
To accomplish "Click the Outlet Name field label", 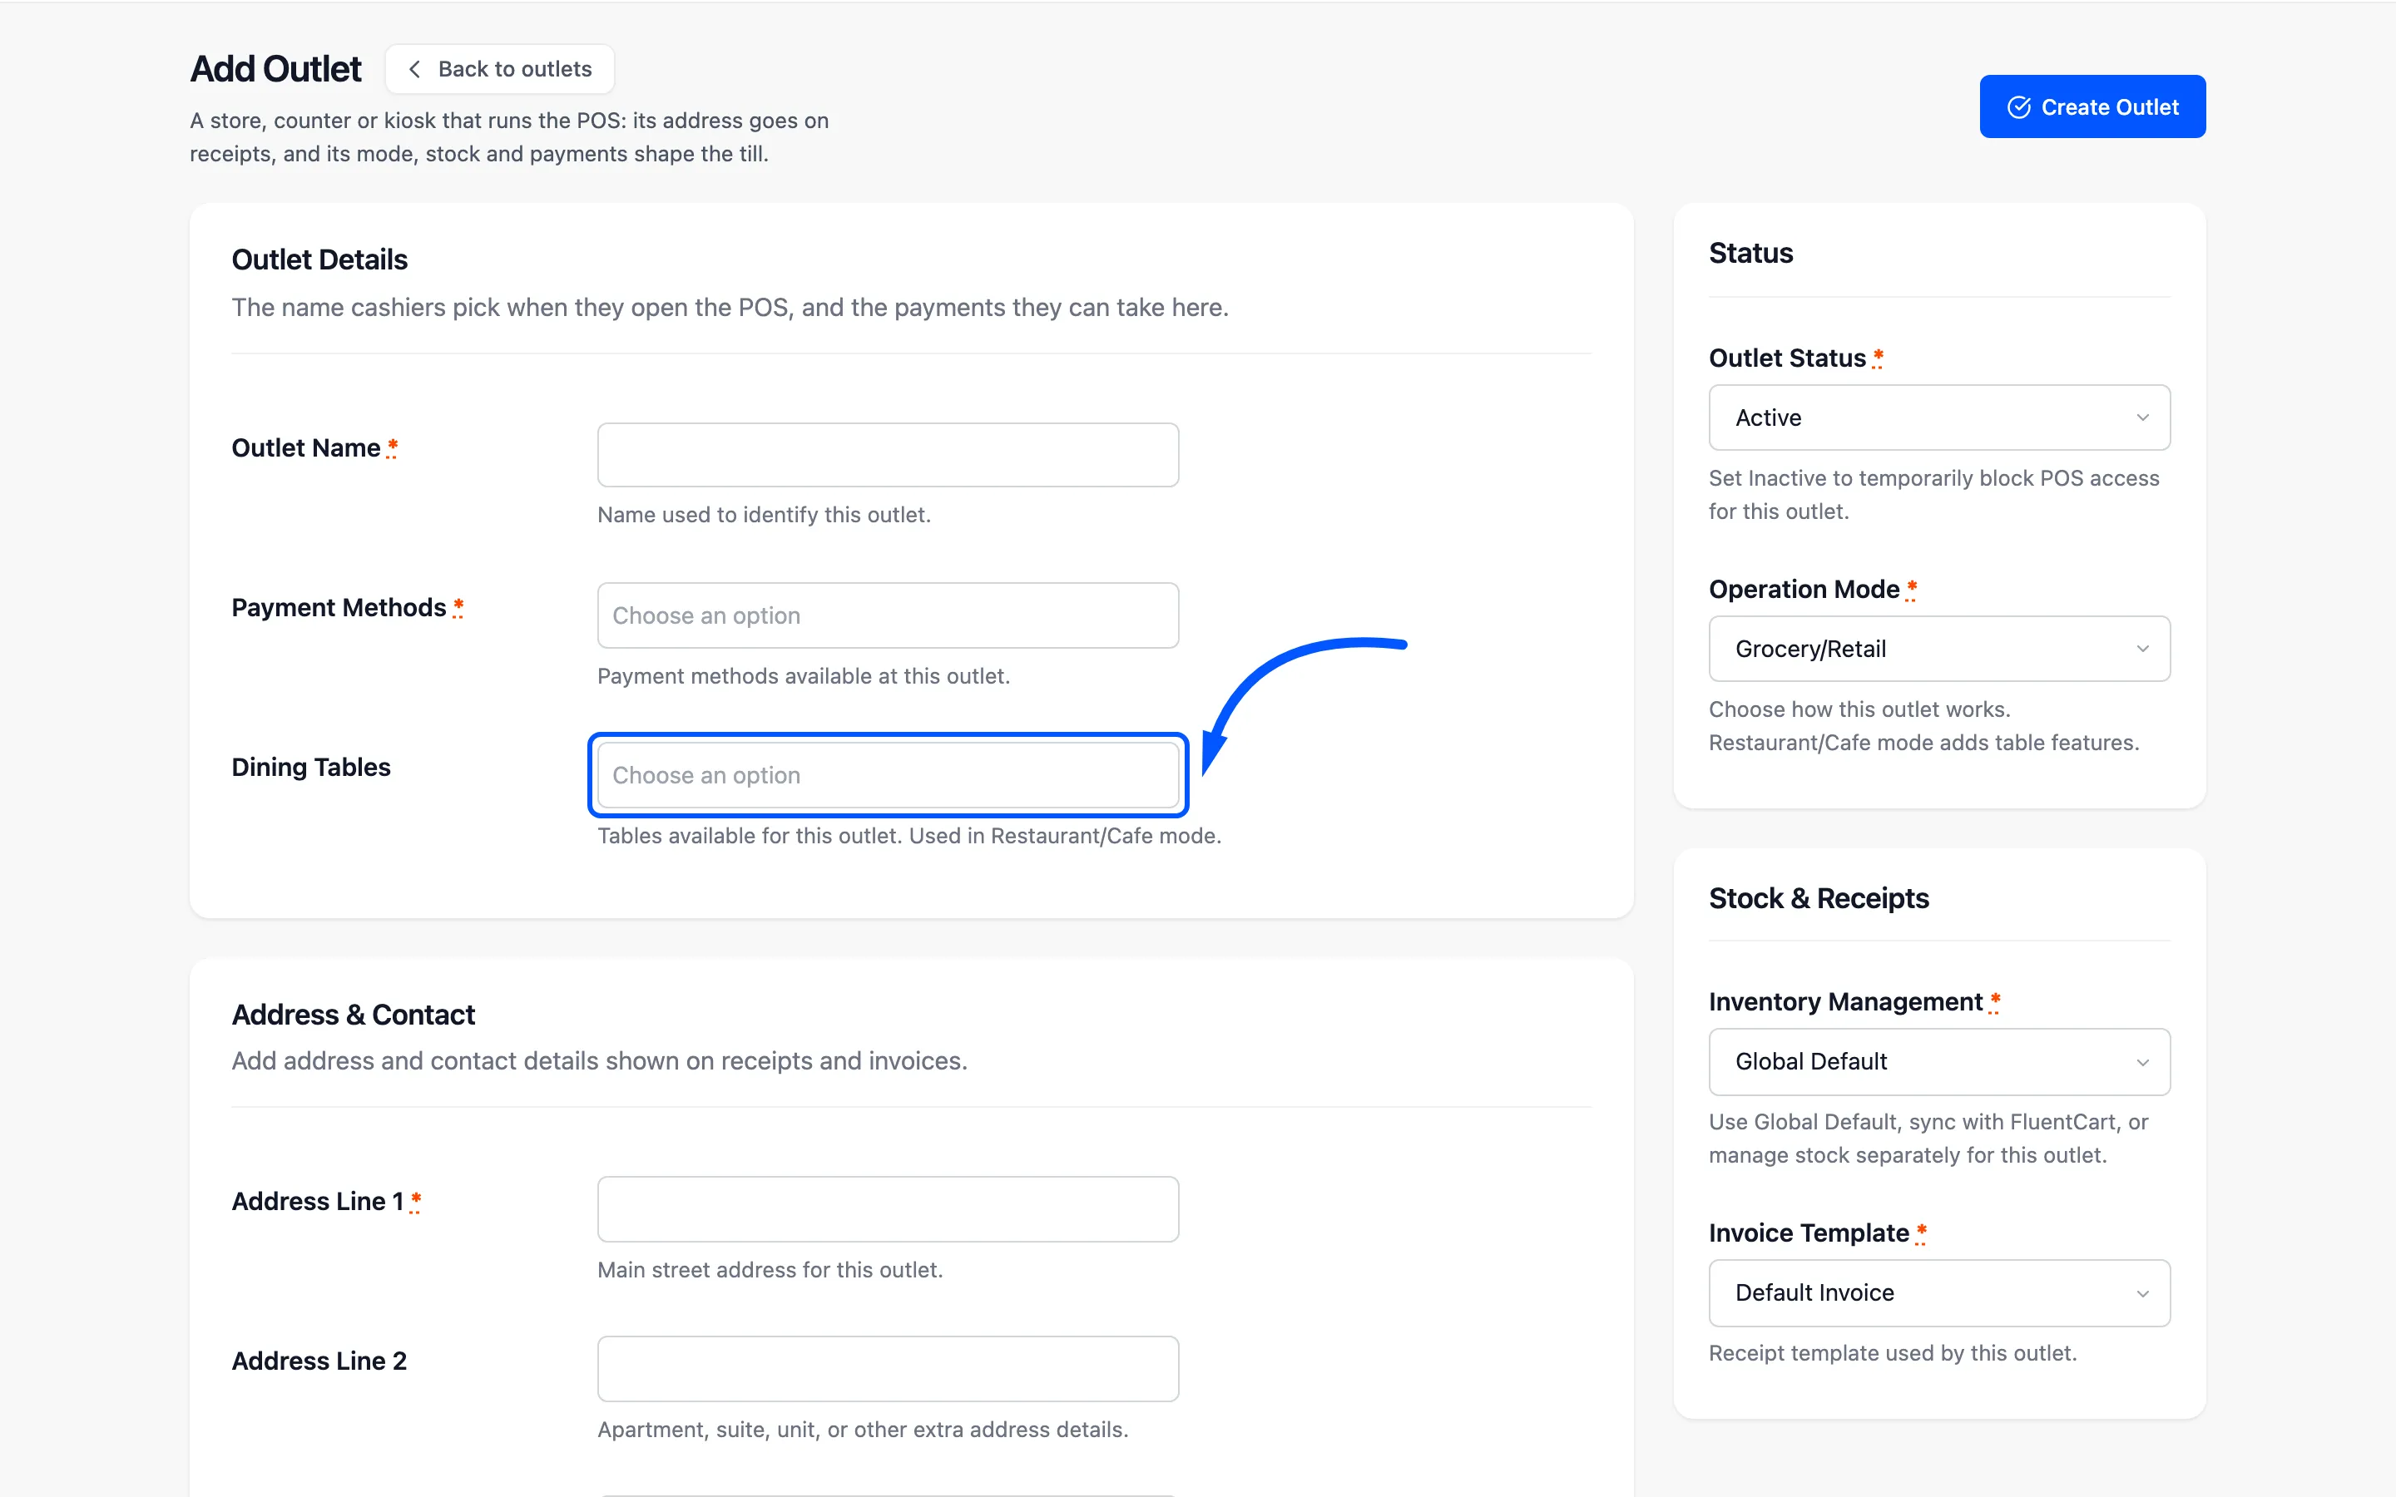I will pos(306,448).
